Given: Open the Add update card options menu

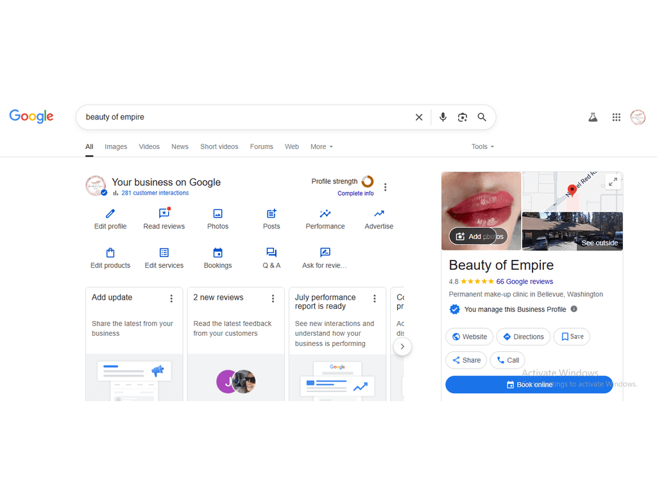Looking at the screenshot, I should coord(171,298).
